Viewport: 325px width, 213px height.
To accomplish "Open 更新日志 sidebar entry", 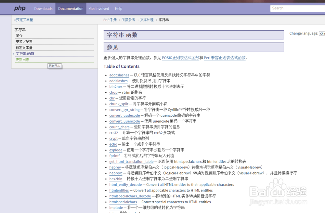I will (x=22, y=60).
